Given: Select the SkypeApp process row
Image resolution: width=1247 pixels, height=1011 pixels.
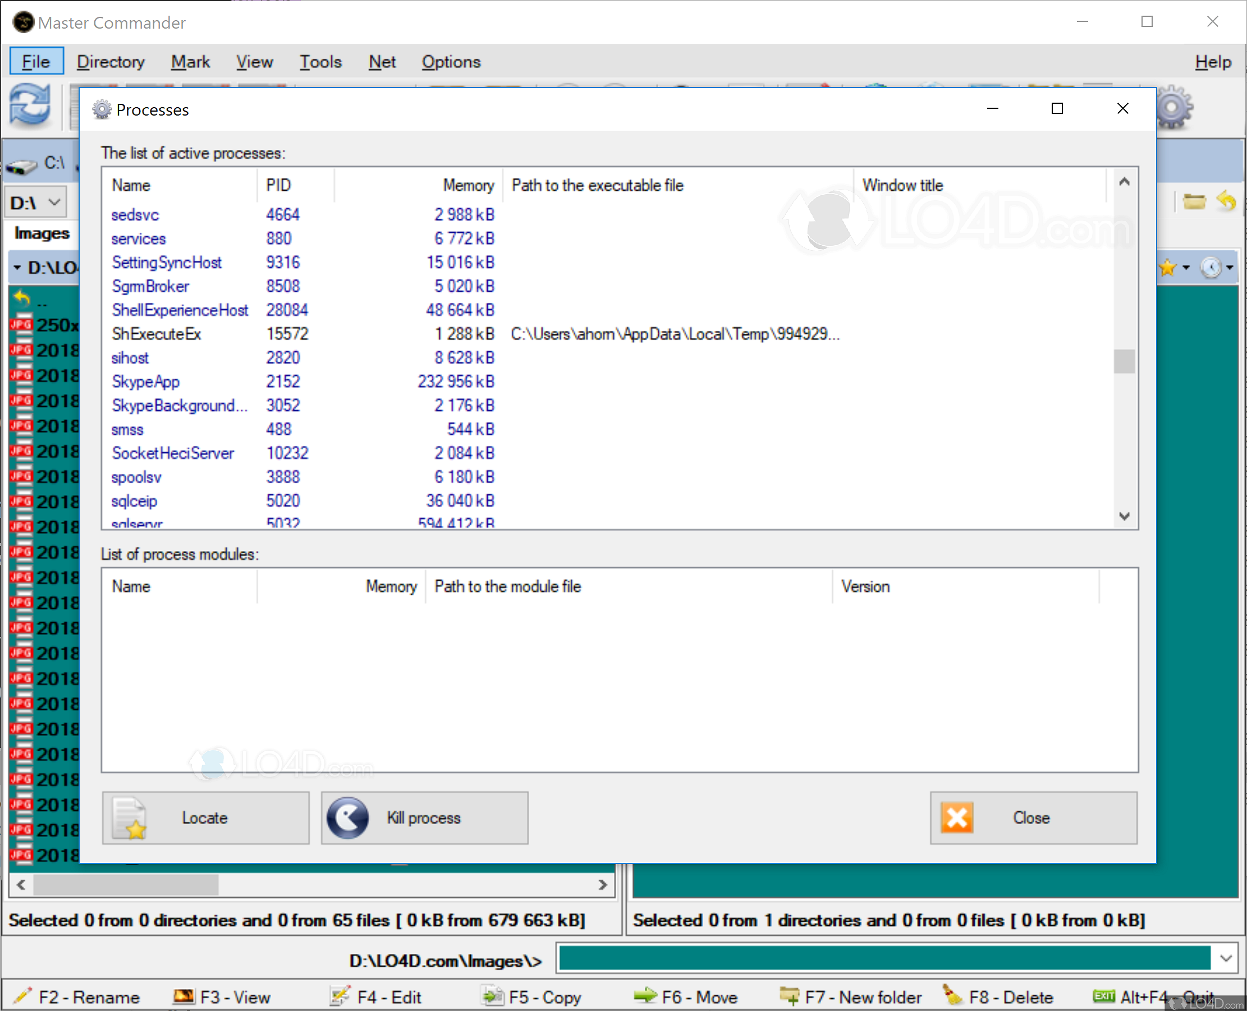Looking at the screenshot, I should pyautogui.click(x=145, y=382).
